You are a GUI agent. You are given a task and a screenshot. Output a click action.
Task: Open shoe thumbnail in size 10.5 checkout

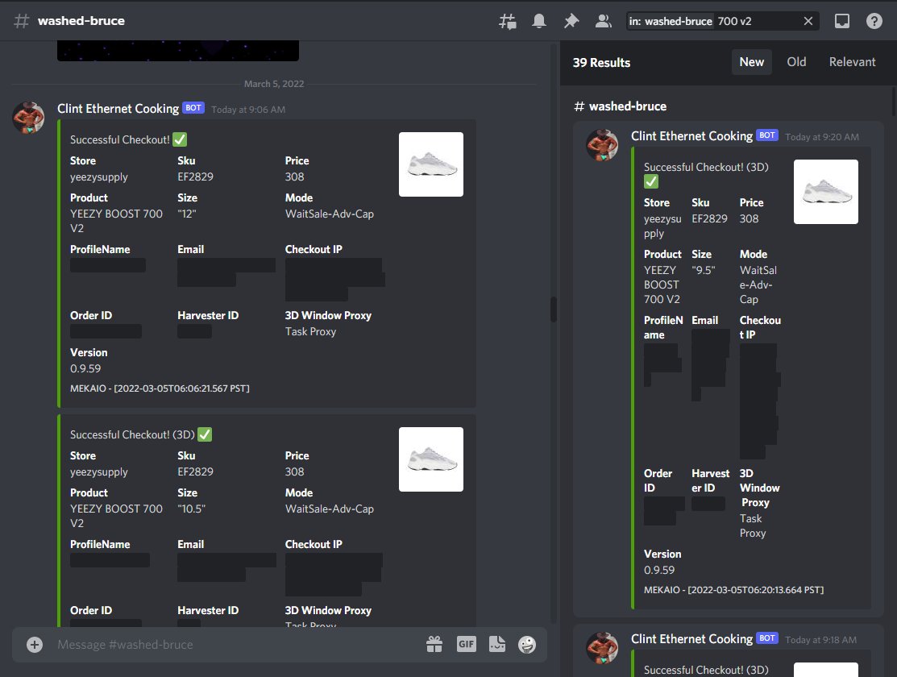(430, 459)
